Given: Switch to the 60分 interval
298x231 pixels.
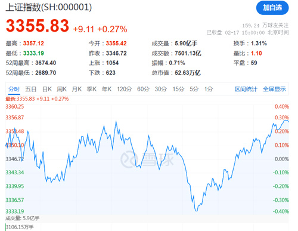Looking at the screenshot, I should coord(143,89).
